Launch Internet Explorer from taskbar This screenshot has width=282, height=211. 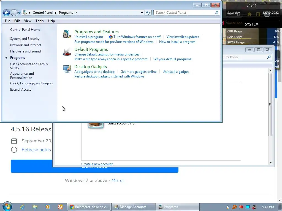coord(22,207)
